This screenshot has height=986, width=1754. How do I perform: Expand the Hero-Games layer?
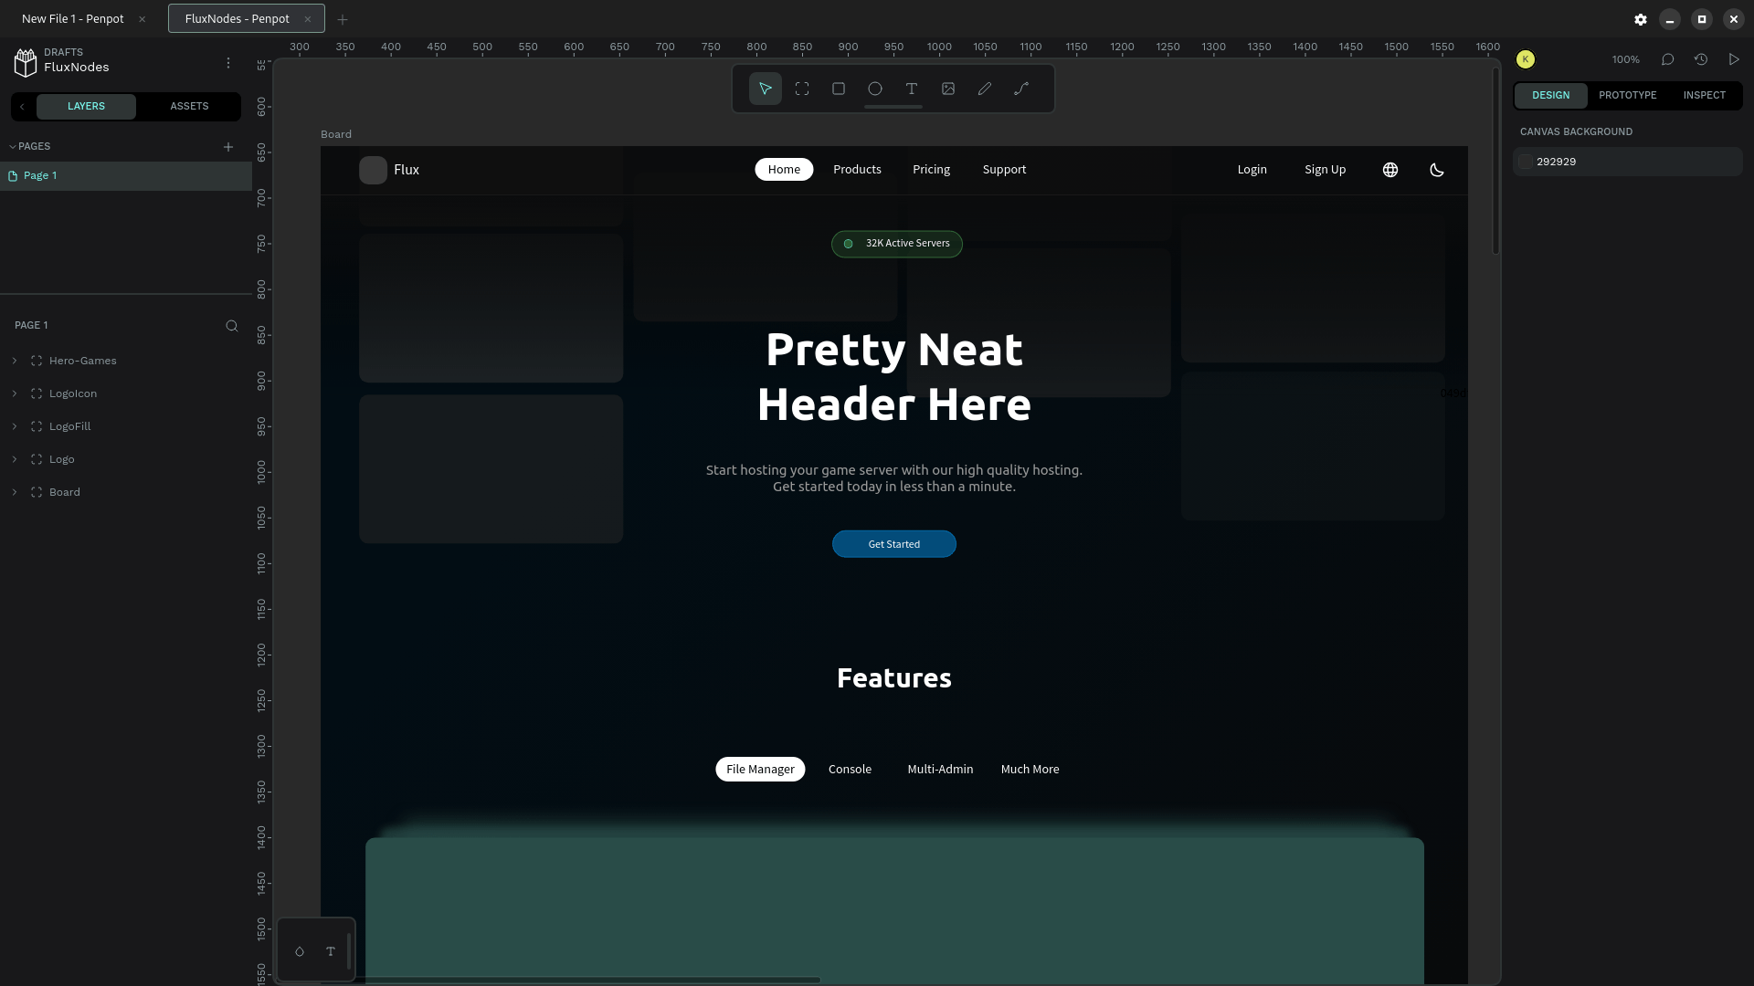tap(15, 361)
